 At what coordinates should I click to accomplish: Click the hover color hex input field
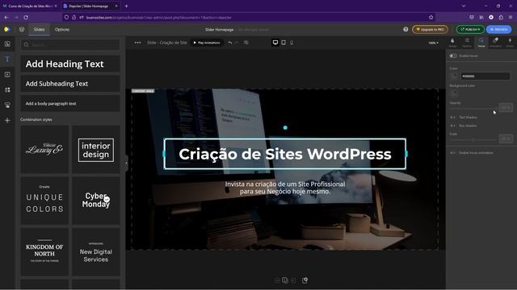[x=485, y=76]
